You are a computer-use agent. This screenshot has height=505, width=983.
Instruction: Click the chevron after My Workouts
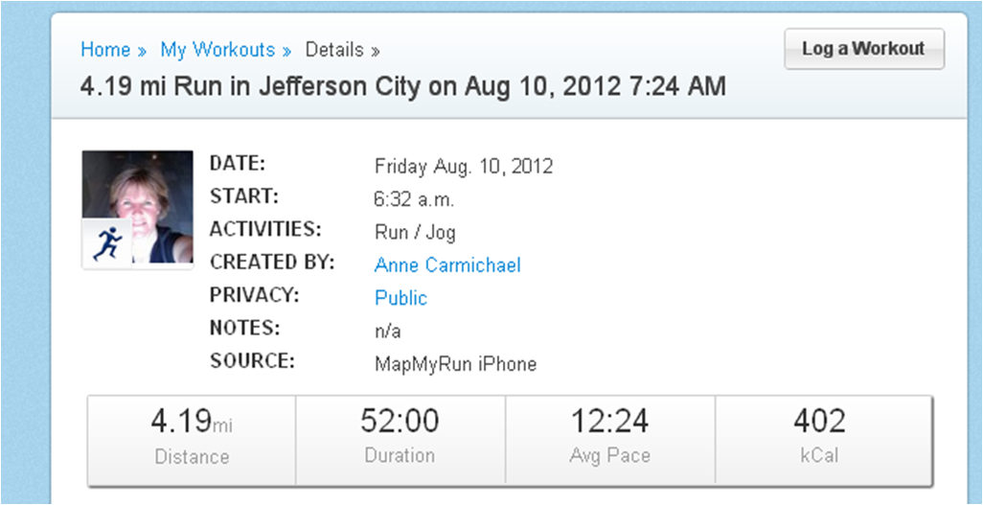pyautogui.click(x=286, y=51)
